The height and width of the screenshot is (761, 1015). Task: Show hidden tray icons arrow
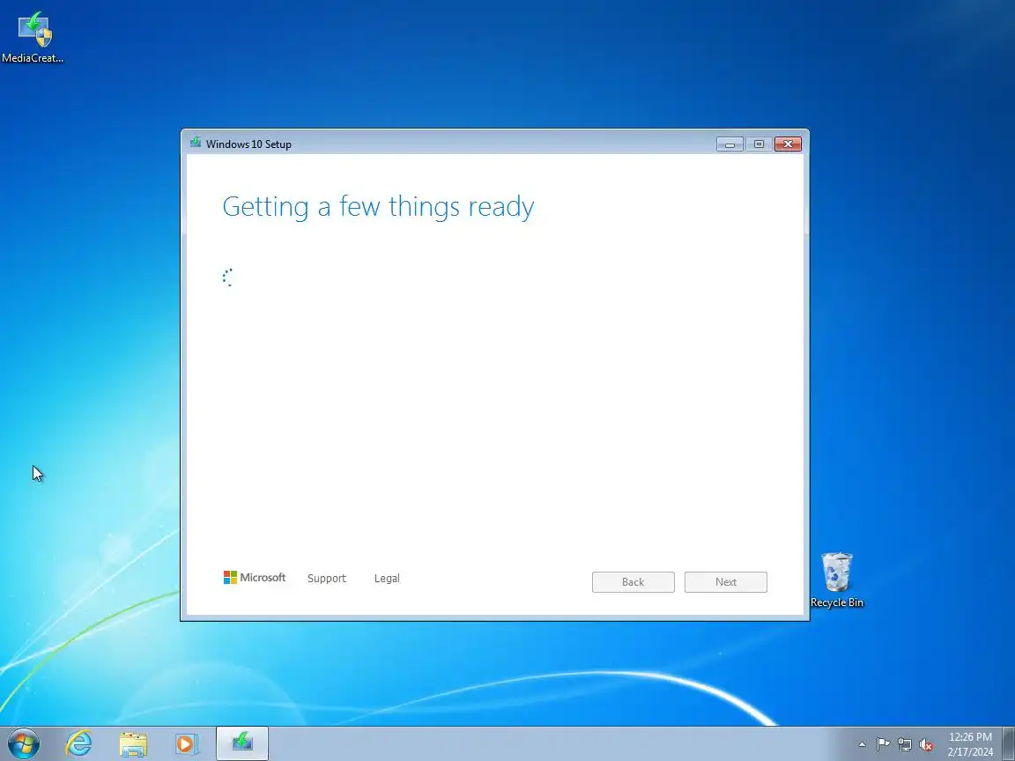pos(862,745)
